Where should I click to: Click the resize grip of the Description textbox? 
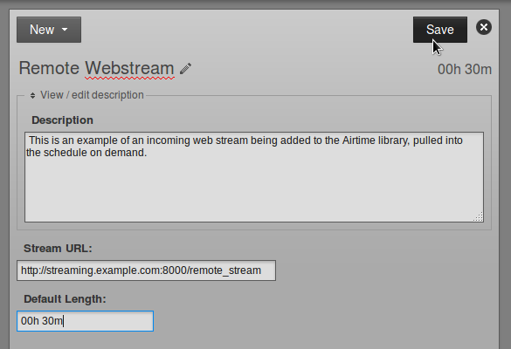pos(479,217)
